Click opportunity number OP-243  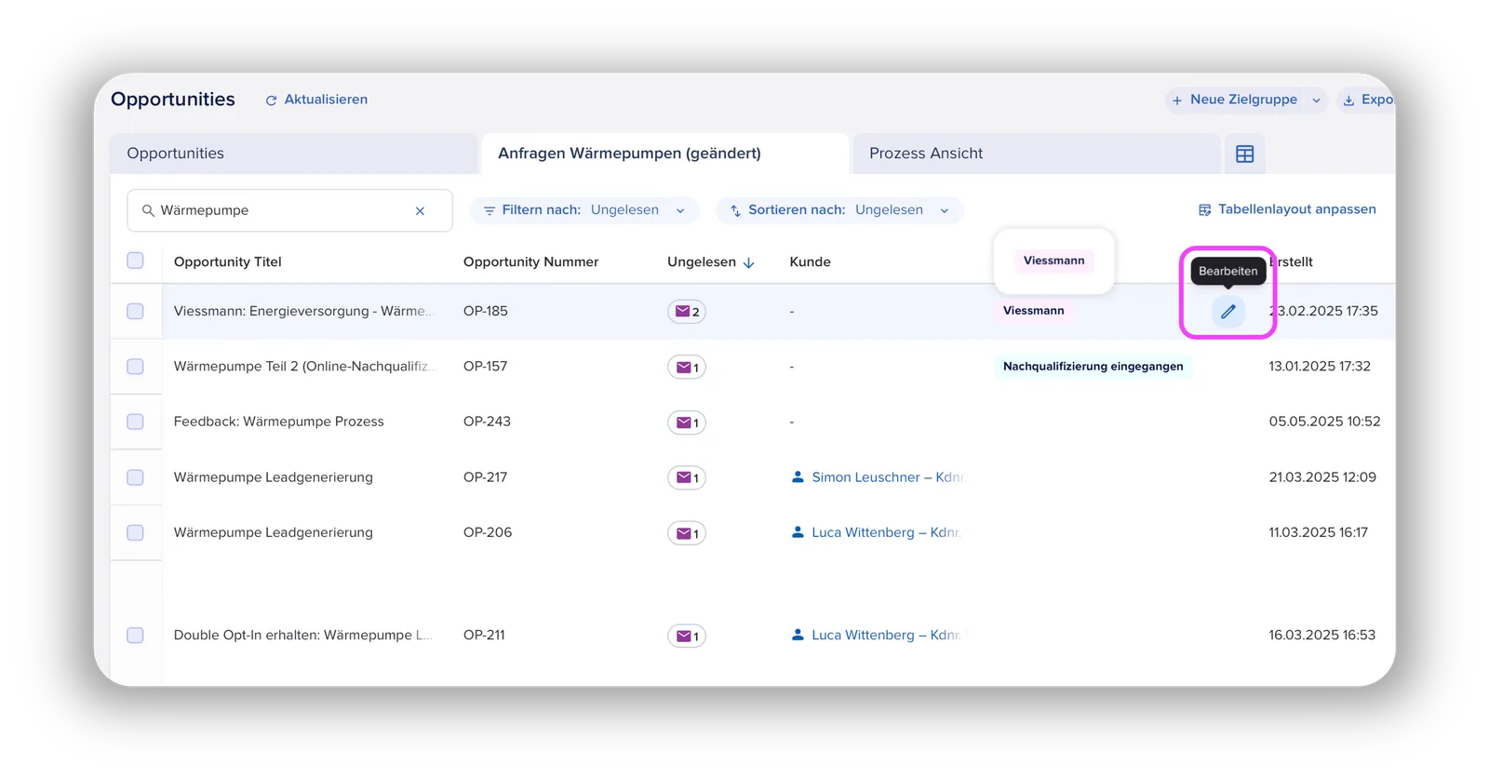(x=487, y=422)
